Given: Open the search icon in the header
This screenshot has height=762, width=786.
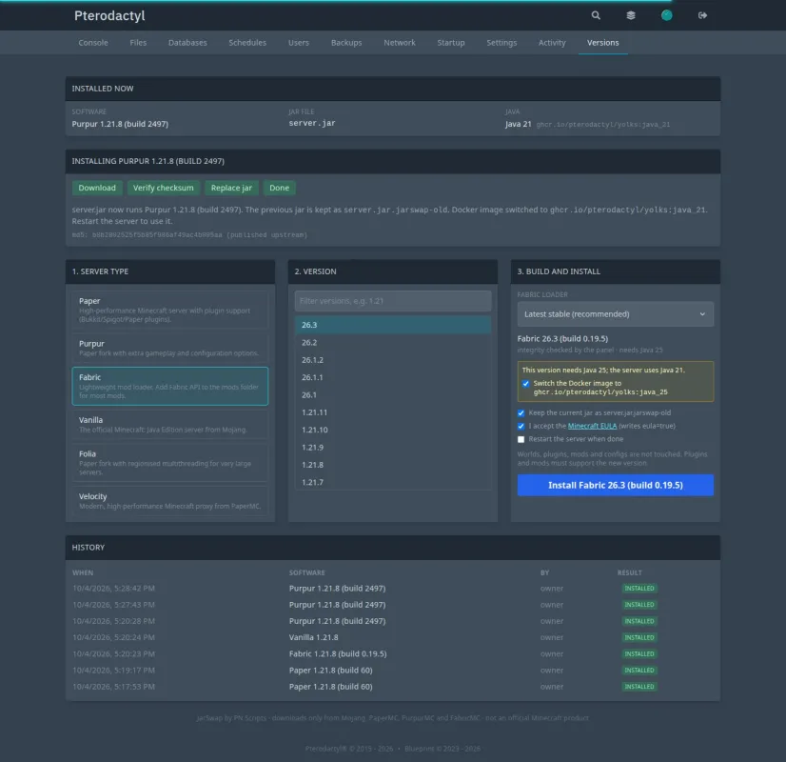Looking at the screenshot, I should [596, 15].
